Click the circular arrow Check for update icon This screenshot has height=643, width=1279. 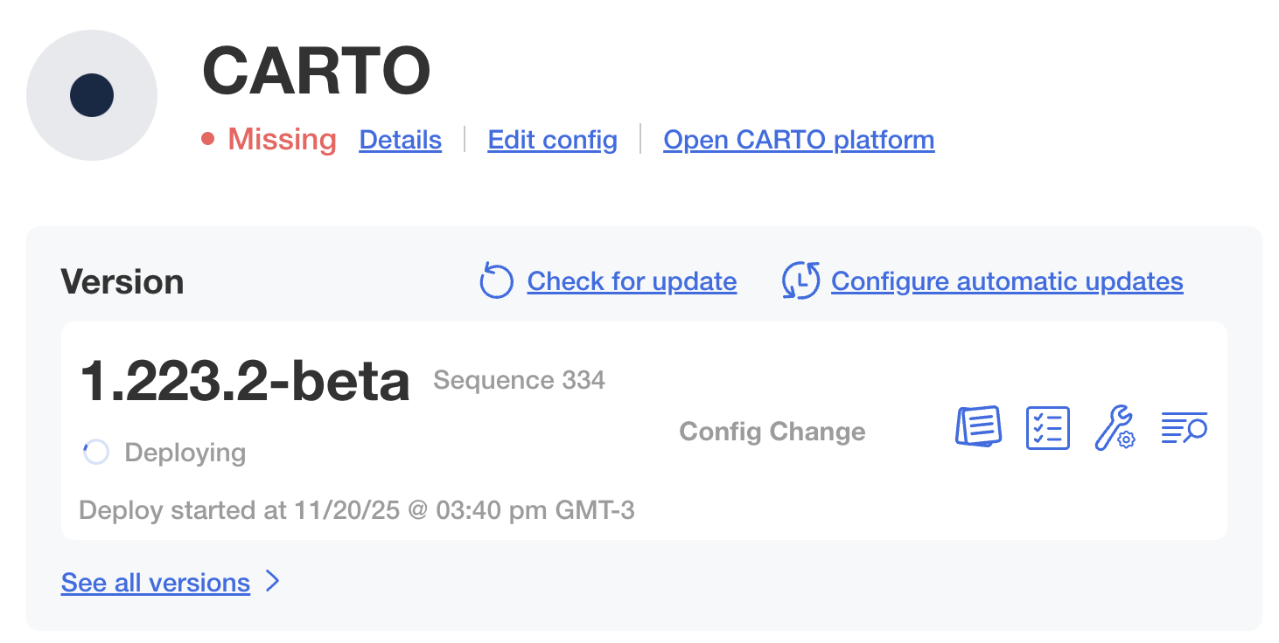pos(496,281)
